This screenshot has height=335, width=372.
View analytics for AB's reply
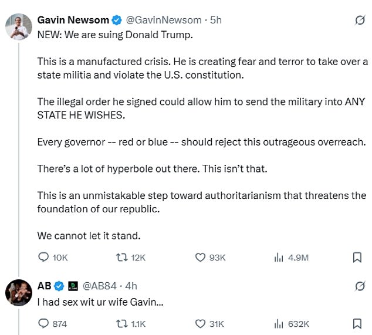coord(280,323)
